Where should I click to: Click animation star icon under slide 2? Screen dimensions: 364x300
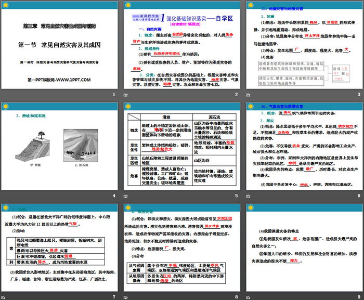pyautogui.click(x=126, y=95)
